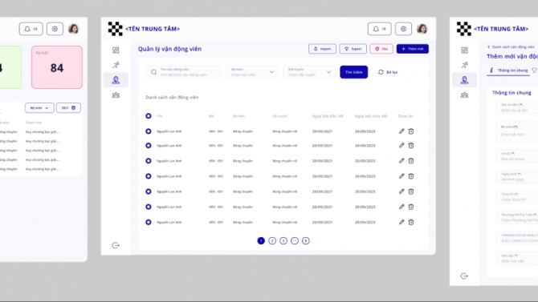Go to next page arrow in pagination

click(x=306, y=240)
